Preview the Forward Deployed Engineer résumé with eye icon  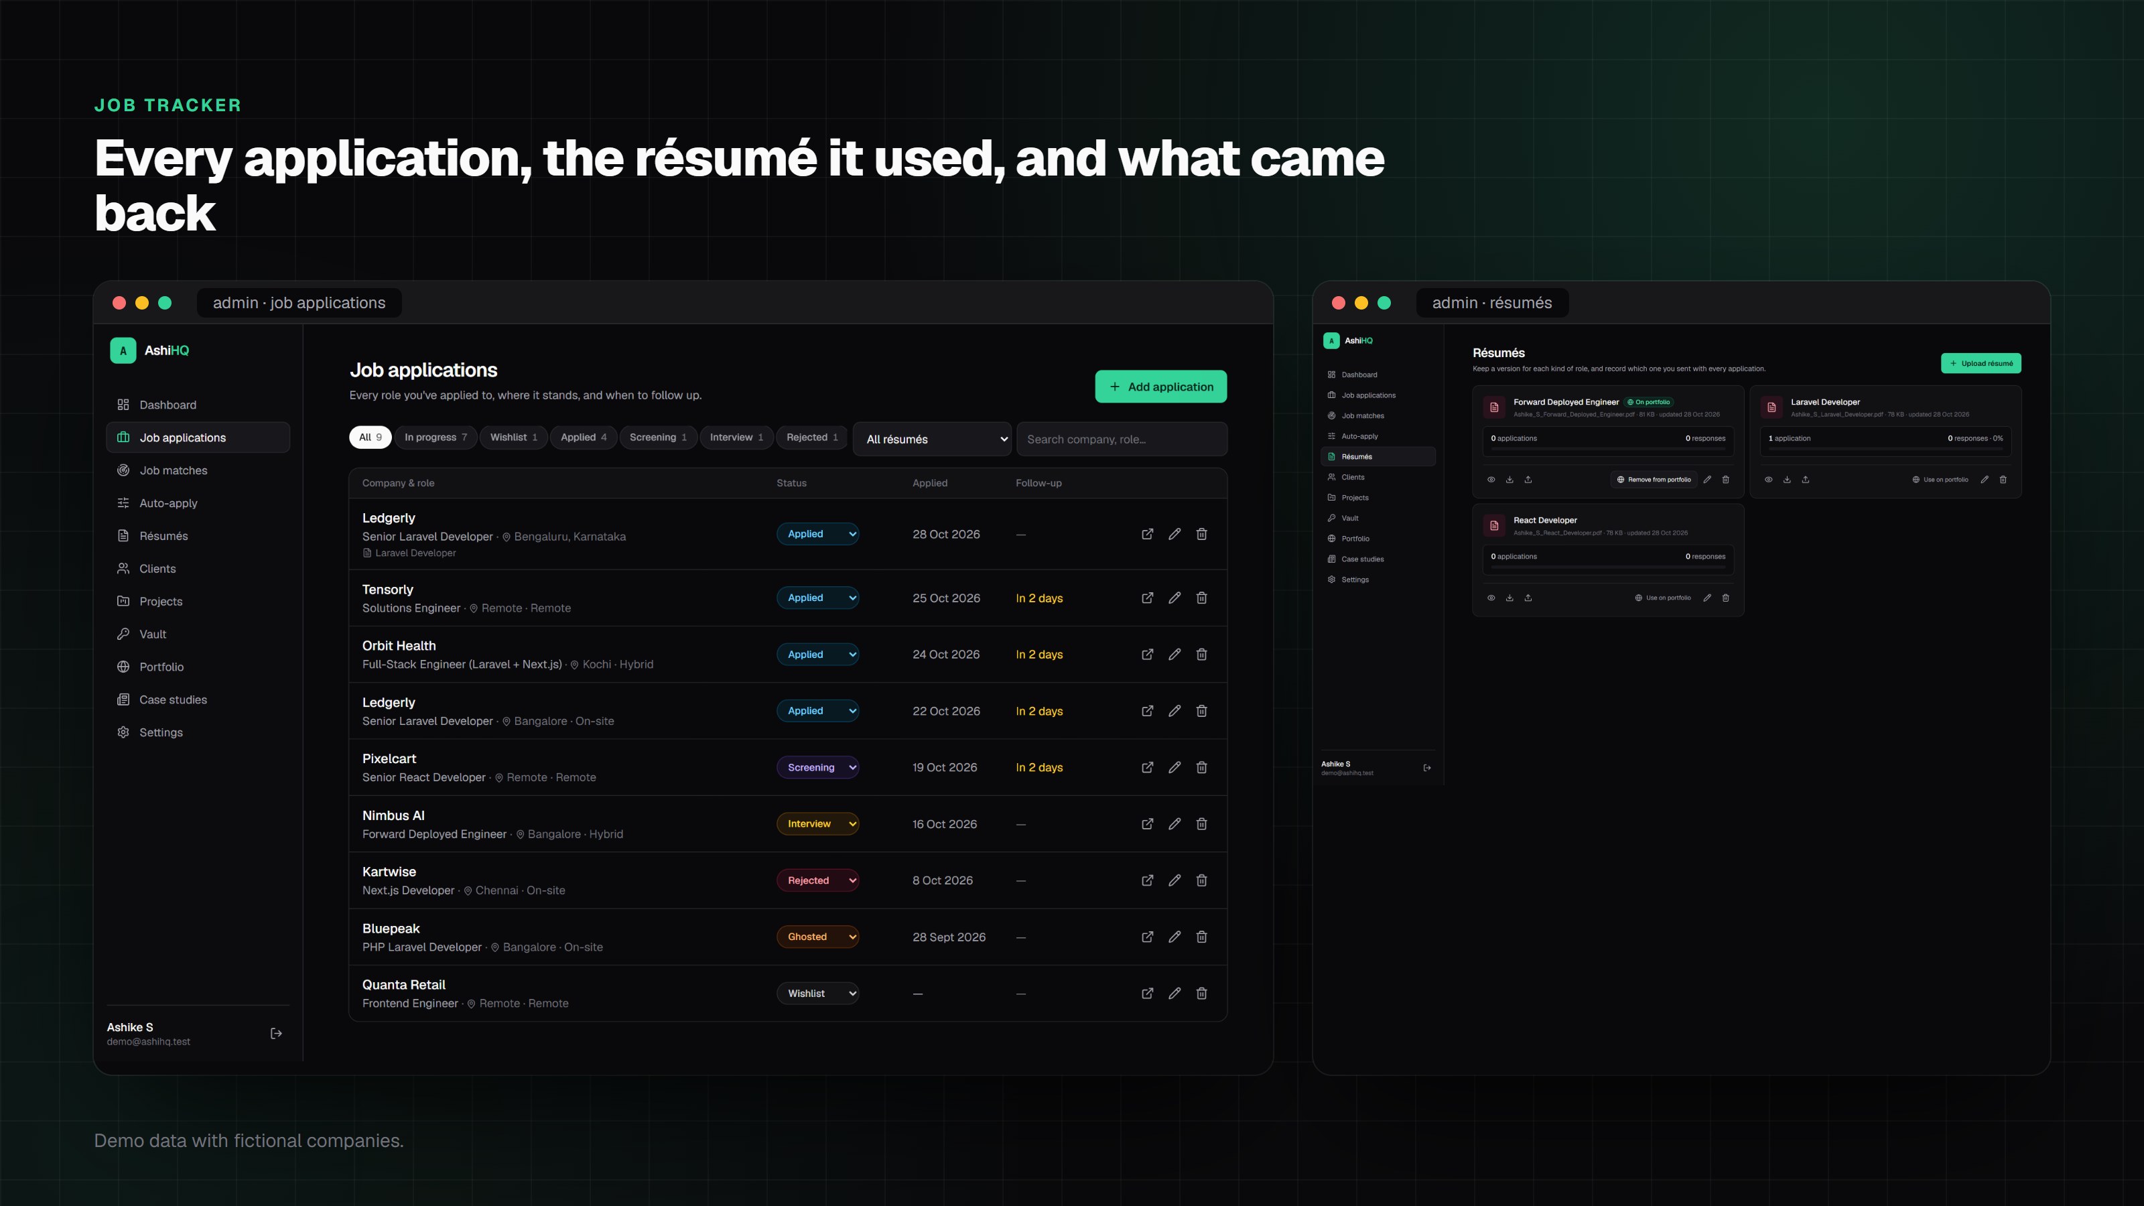1491,480
